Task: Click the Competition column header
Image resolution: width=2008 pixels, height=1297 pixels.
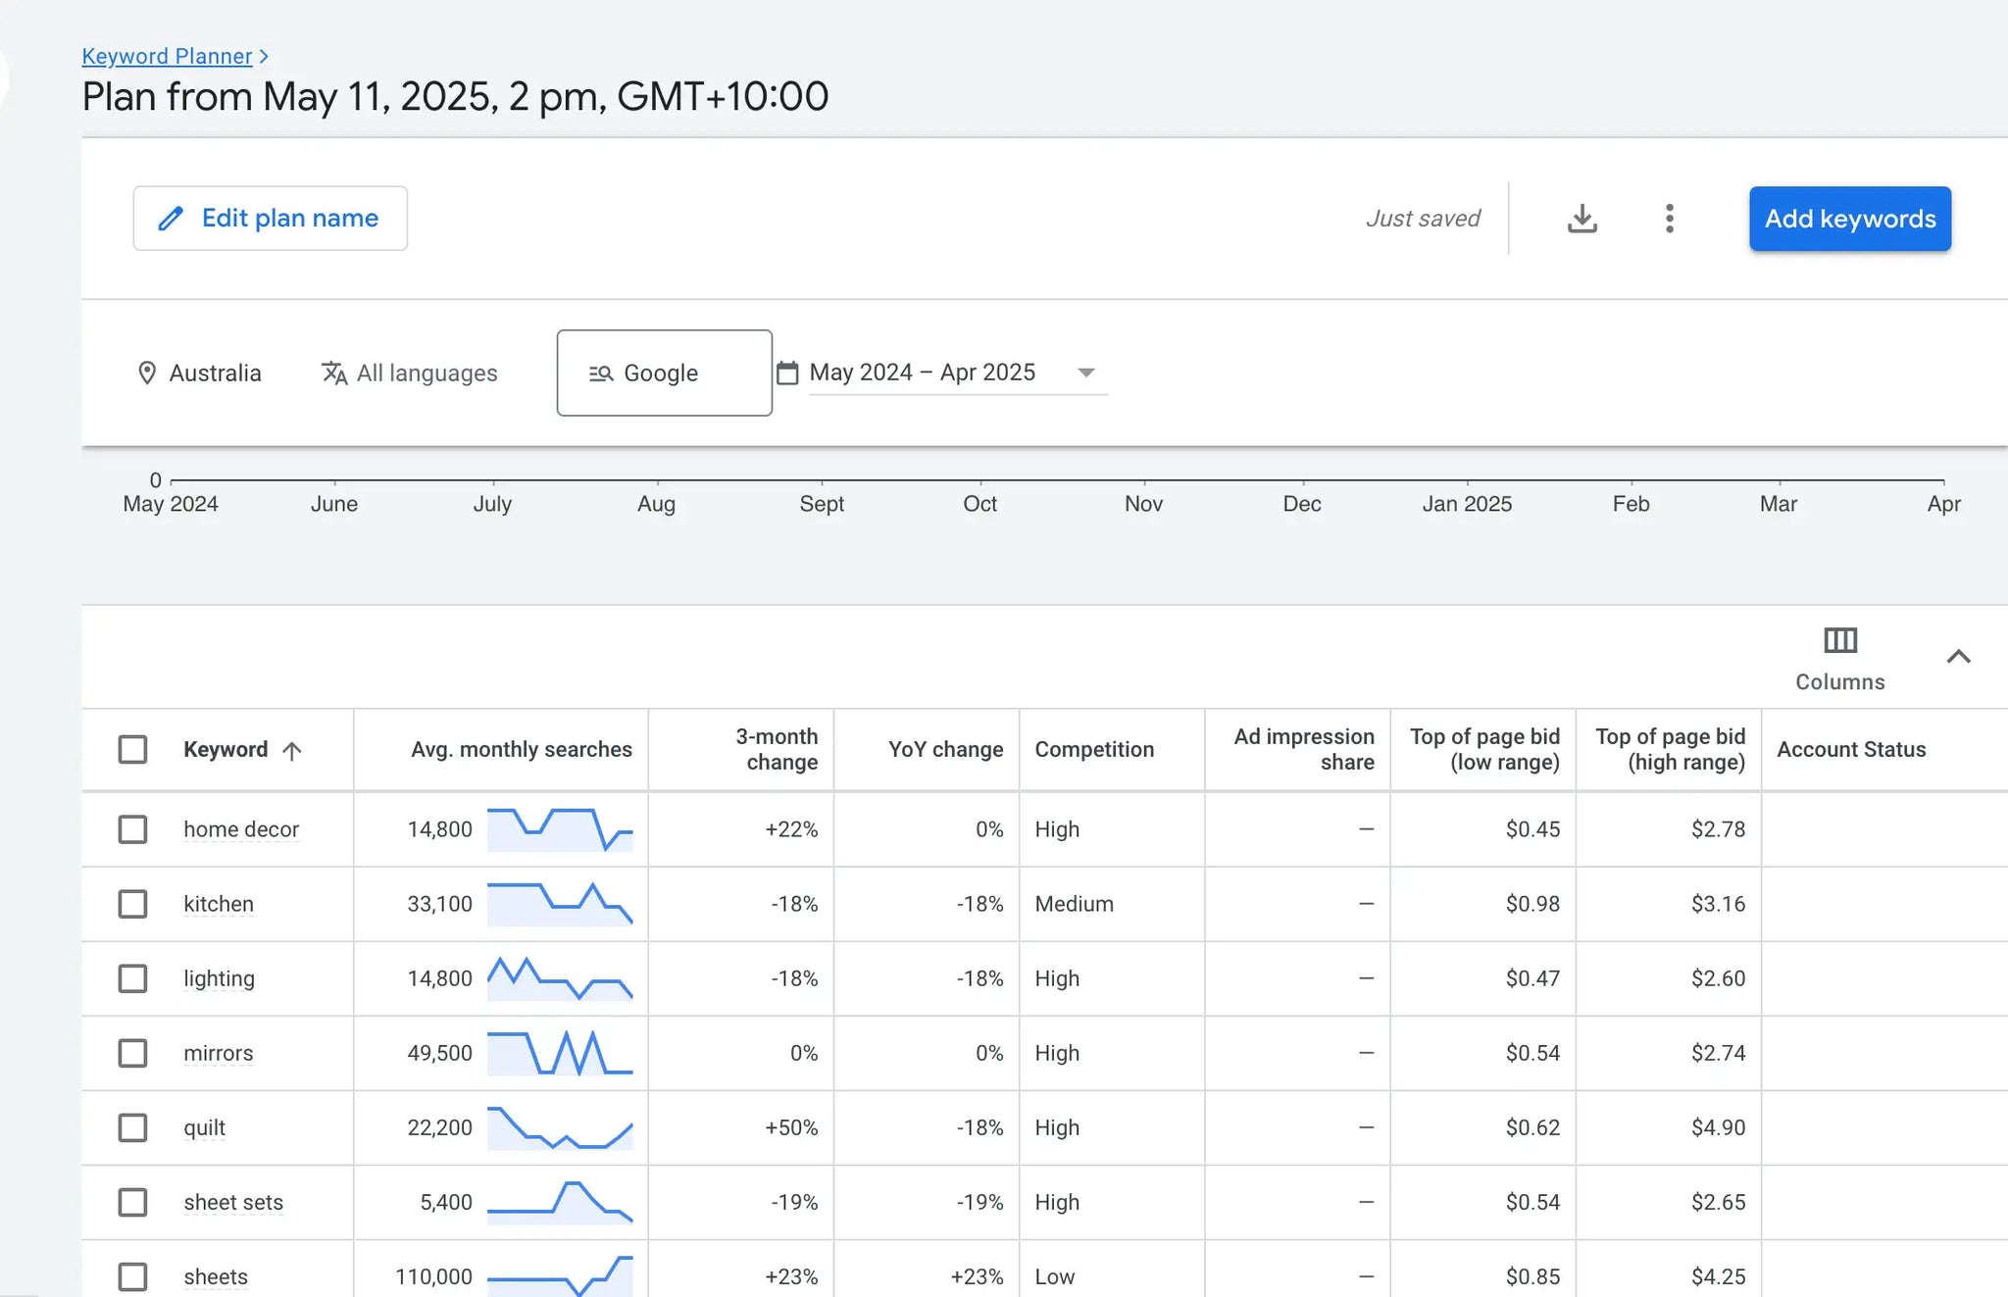Action: coord(1094,750)
